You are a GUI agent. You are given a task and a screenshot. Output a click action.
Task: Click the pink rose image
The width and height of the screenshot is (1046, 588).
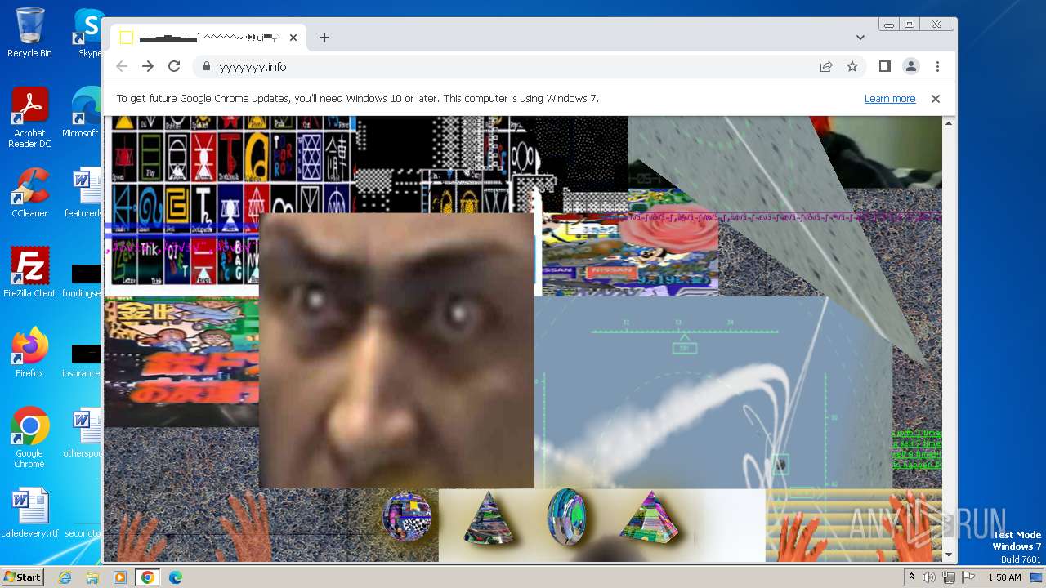[668, 234]
